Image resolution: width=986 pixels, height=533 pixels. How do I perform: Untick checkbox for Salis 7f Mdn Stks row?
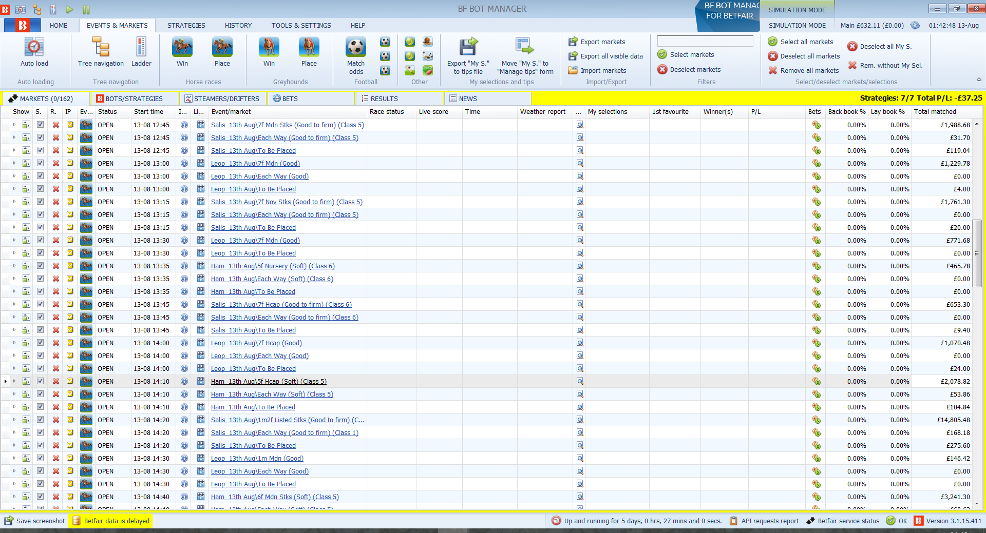point(40,125)
